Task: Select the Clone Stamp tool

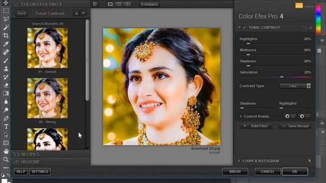Action: 6,69
